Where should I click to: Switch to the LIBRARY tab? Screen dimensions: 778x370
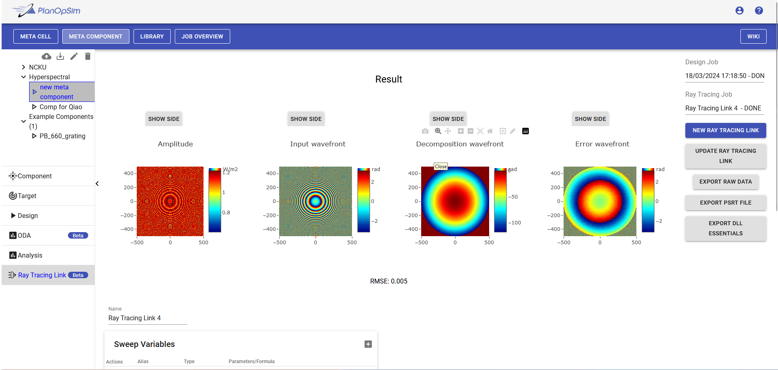[152, 36]
